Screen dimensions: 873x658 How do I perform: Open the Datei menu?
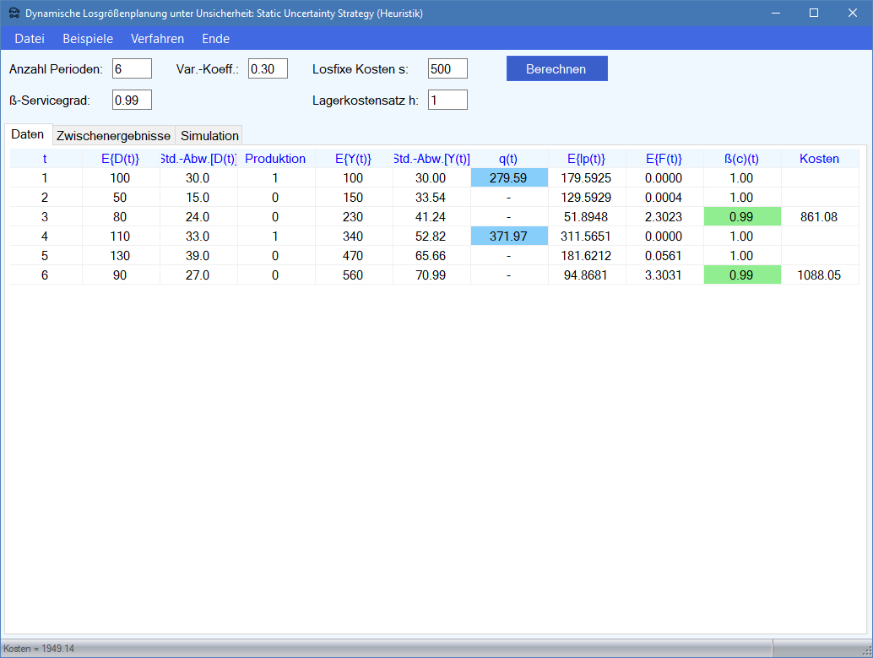(x=30, y=39)
